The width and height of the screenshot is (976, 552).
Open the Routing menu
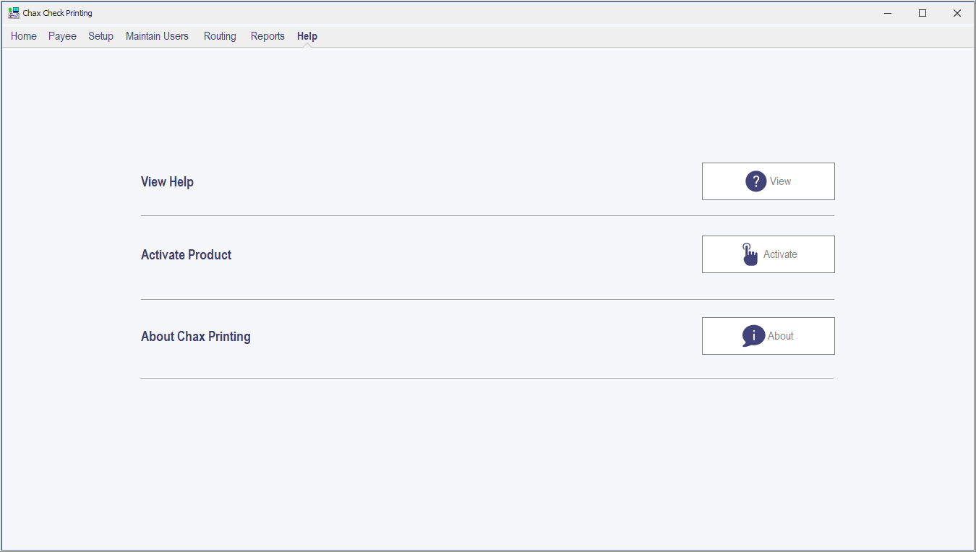tap(220, 36)
